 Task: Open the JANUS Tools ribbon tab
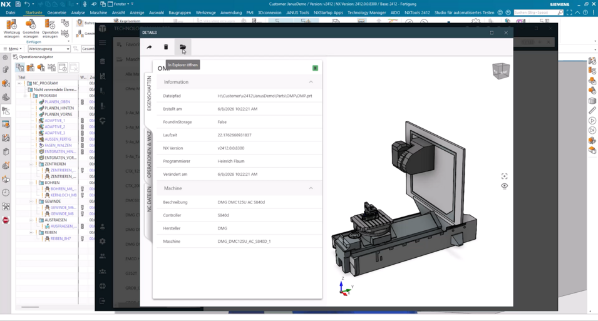tap(297, 13)
